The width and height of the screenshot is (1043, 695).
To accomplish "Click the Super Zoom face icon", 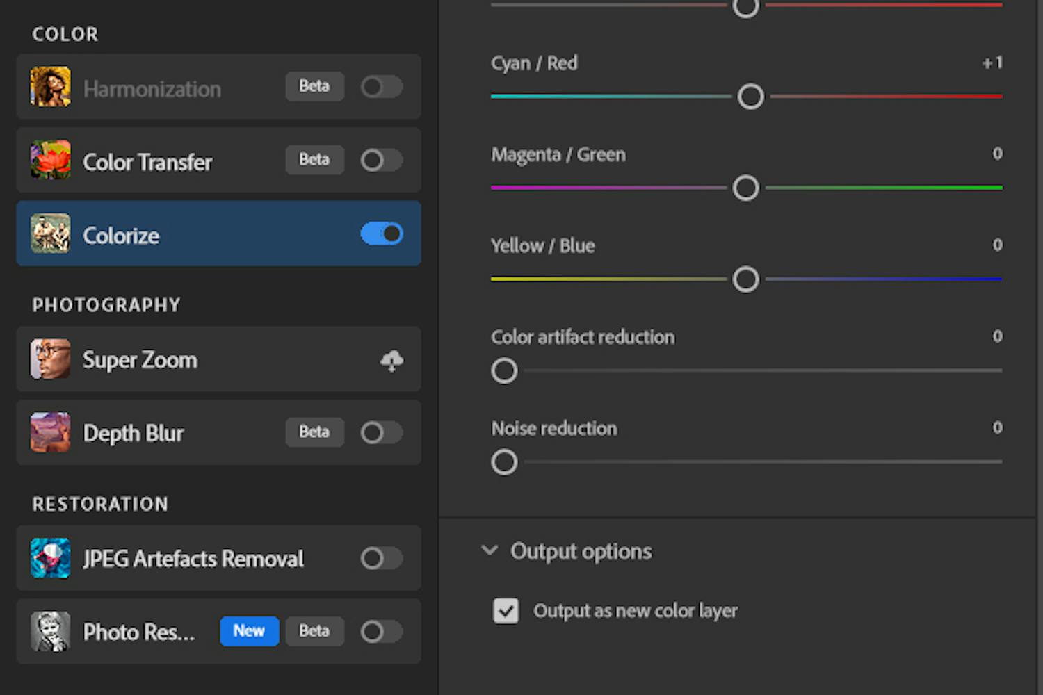I will pos(51,359).
